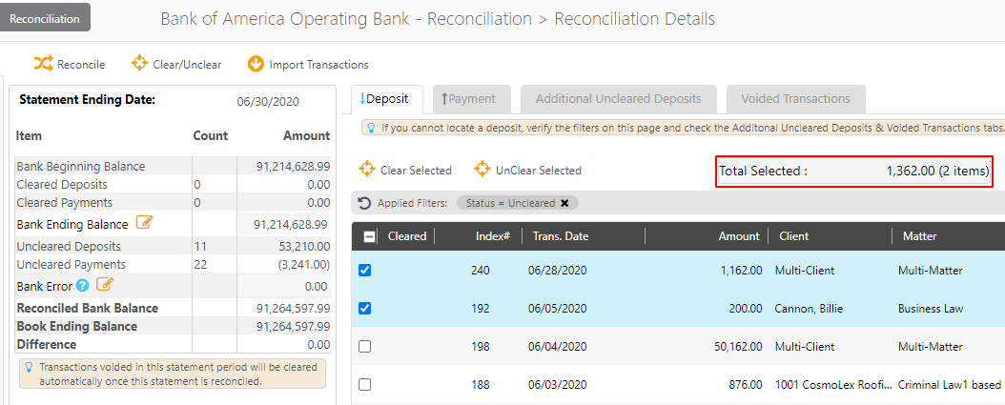Screen dimensions: 1005x405
Task: Open the Voided Transactions tab
Action: (x=795, y=99)
